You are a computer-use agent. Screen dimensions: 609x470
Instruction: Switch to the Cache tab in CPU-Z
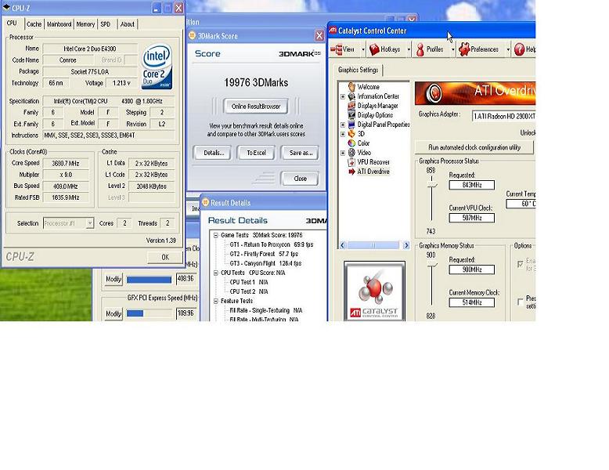point(34,24)
